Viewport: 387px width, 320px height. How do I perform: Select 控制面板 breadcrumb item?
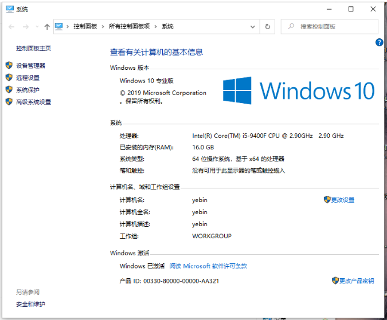[85, 26]
